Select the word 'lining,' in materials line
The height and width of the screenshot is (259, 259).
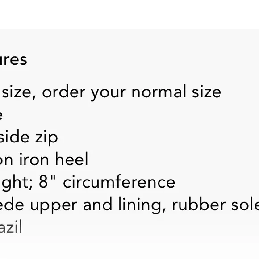tap(142, 205)
